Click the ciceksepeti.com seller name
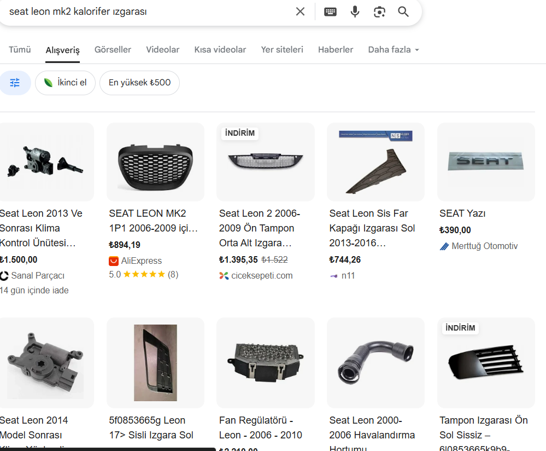Viewport: 546px width, 451px height. pos(262,275)
